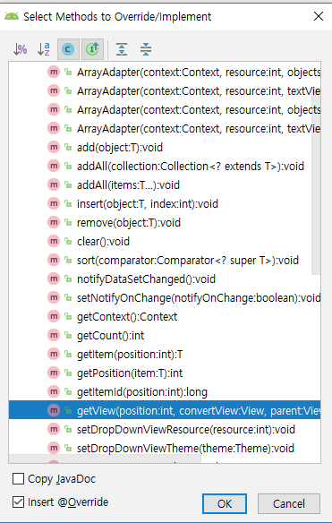Uncheck Insert @Override checkbox

coord(18,502)
